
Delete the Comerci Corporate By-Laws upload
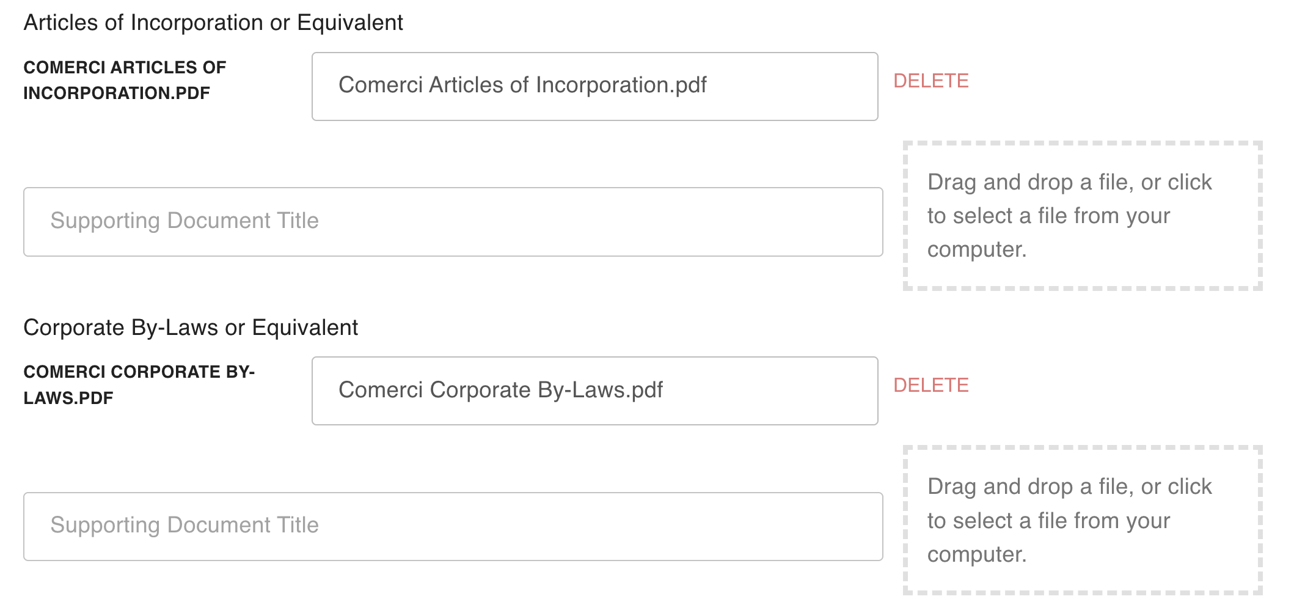[x=931, y=385]
